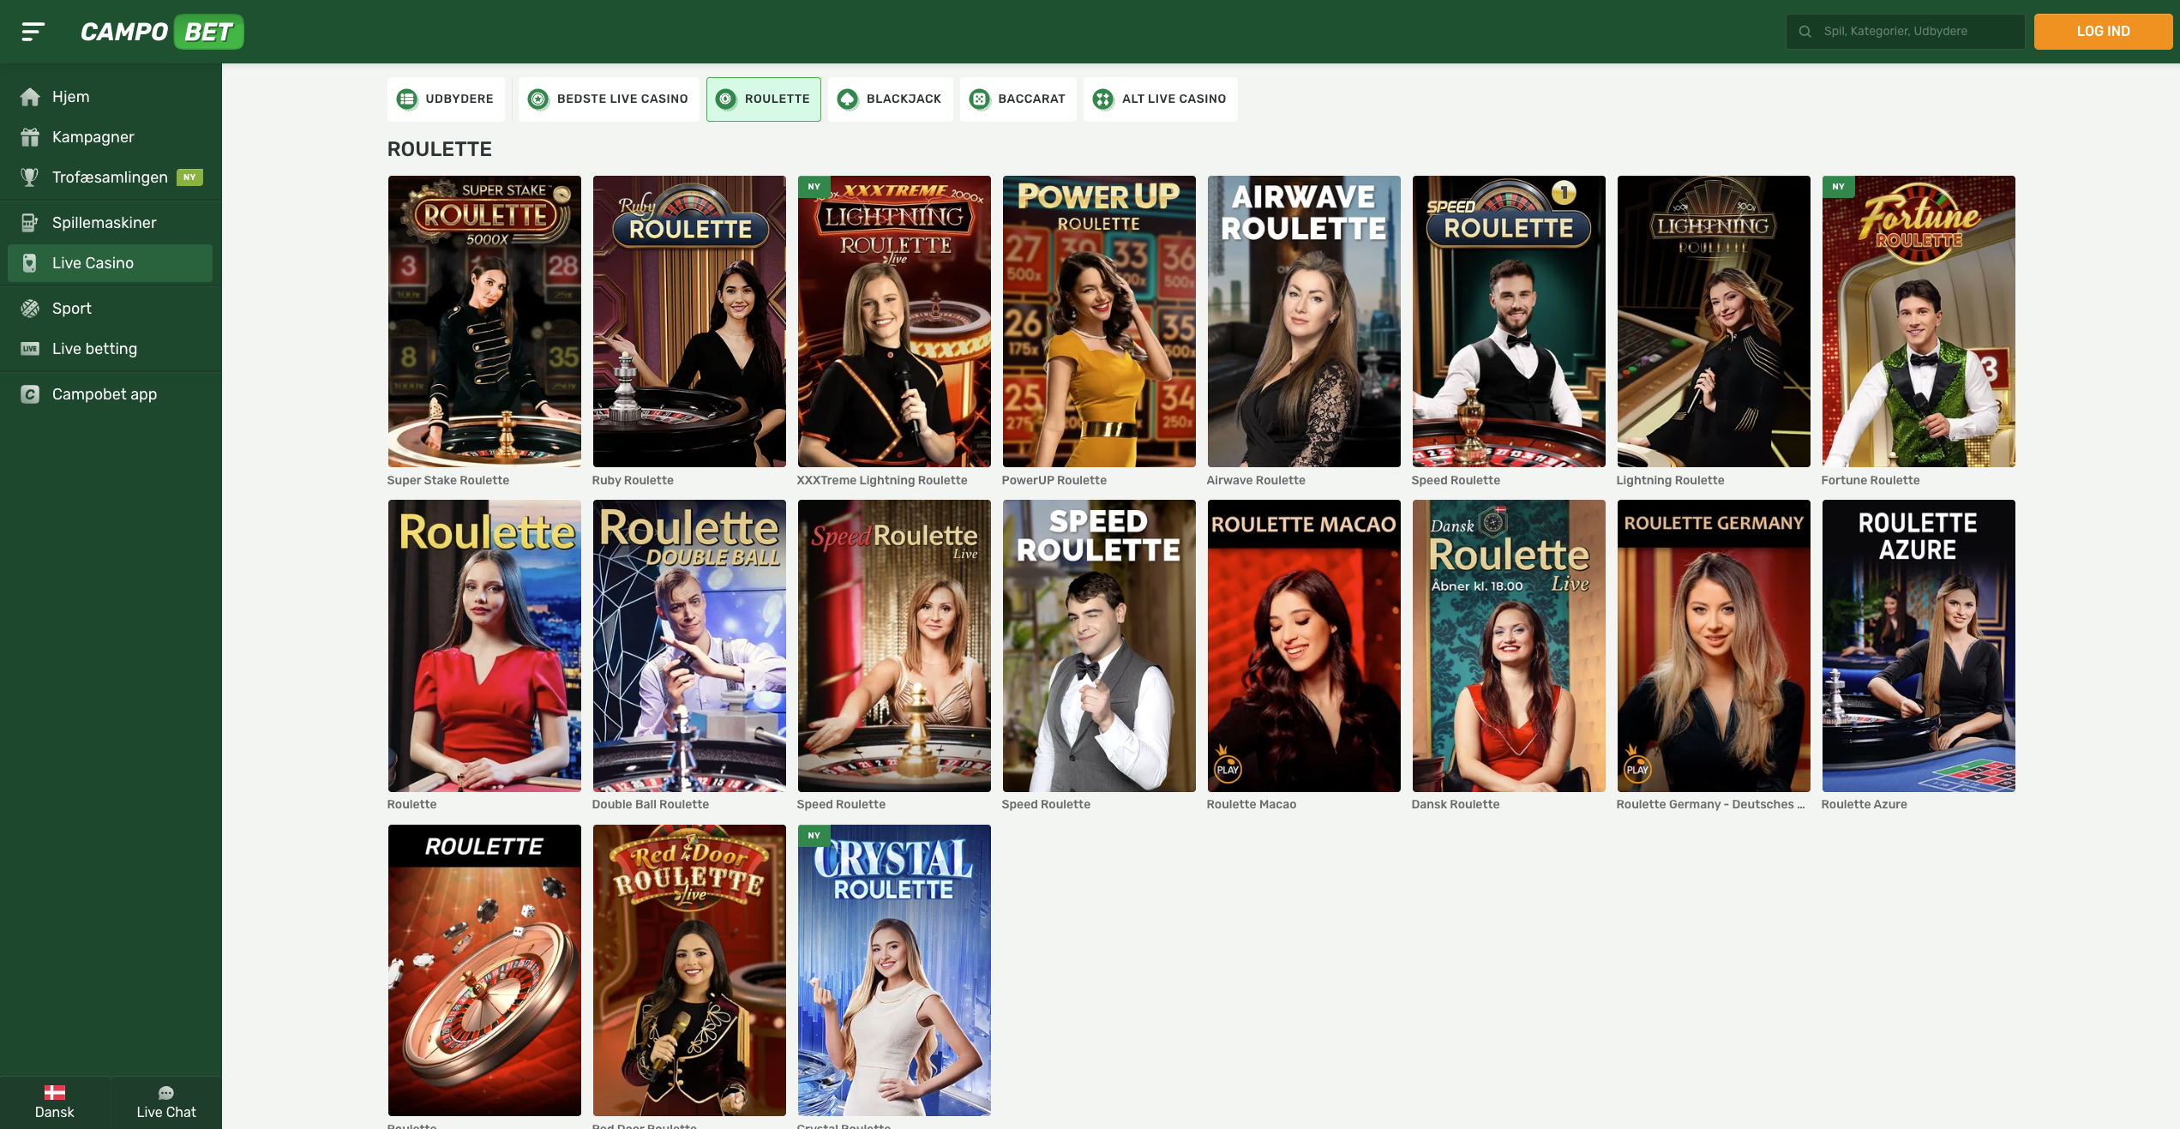
Task: Click the Hjem house icon
Action: (x=30, y=97)
